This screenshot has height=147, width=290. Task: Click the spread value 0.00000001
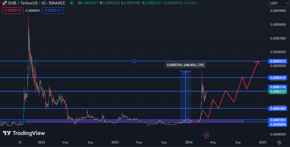pyautogui.click(x=33, y=10)
